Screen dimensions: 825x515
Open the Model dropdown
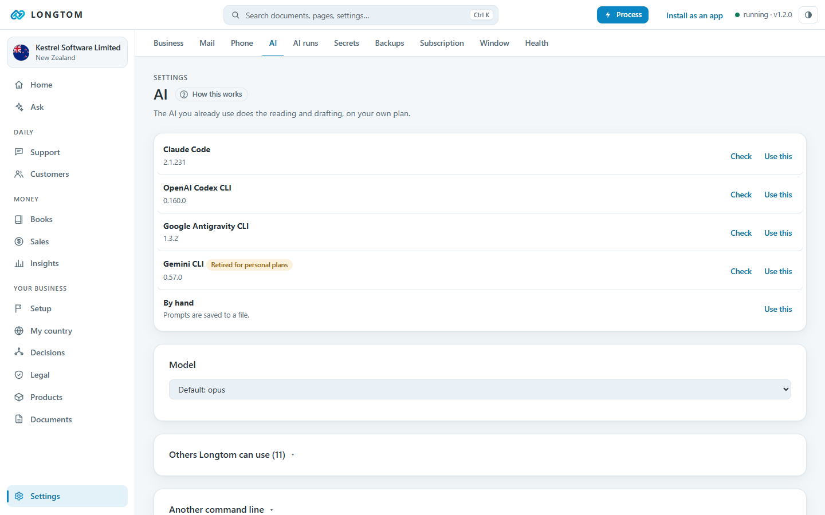pos(480,390)
